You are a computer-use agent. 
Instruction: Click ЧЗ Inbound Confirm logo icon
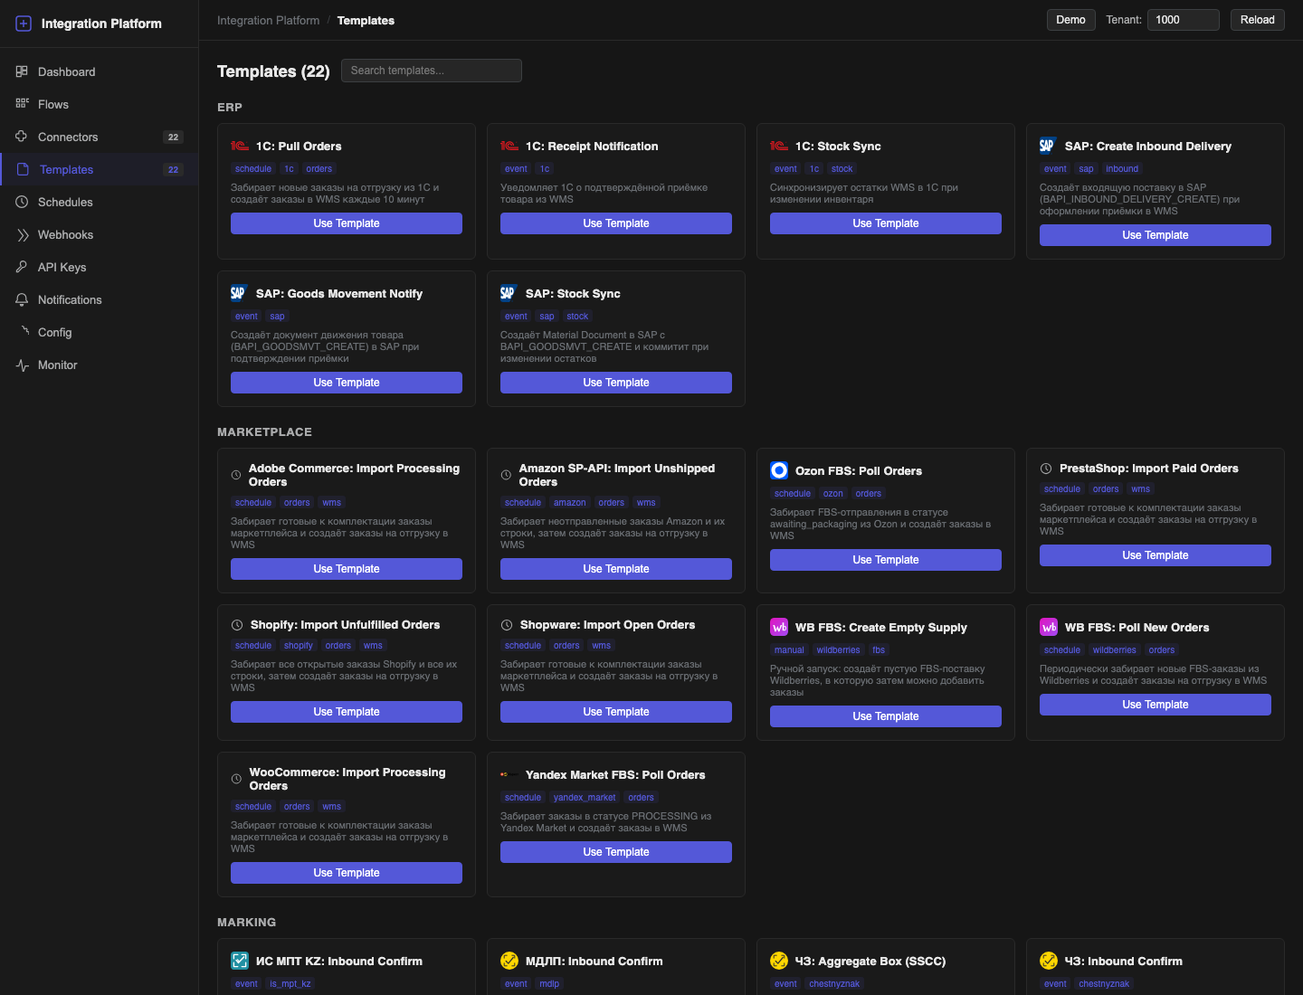[1049, 961]
